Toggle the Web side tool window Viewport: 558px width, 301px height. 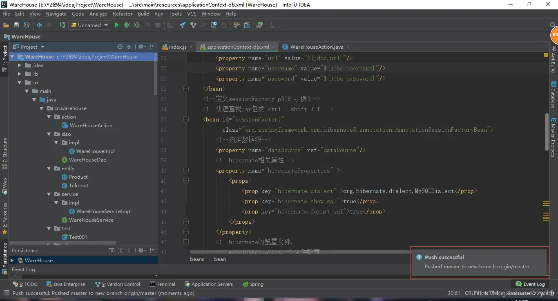pos(4,186)
